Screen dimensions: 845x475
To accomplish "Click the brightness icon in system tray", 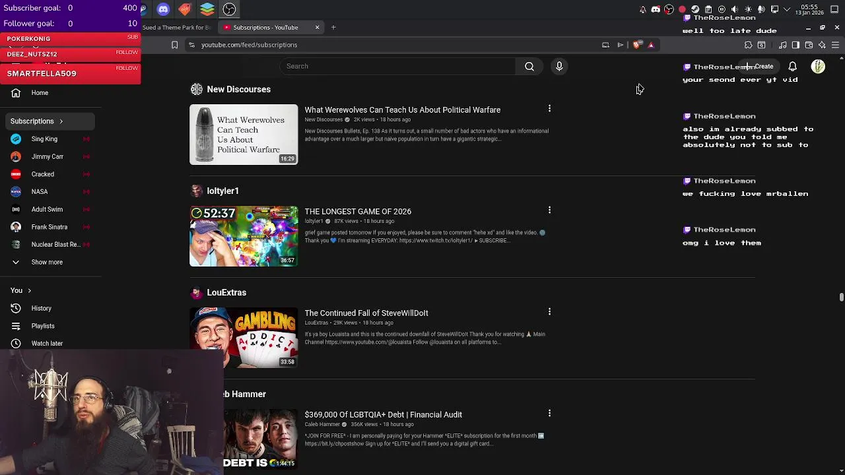I will (x=748, y=9).
